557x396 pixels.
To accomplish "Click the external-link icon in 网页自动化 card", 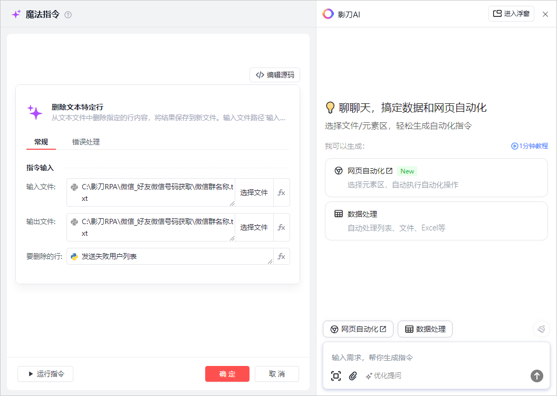I will [x=389, y=171].
